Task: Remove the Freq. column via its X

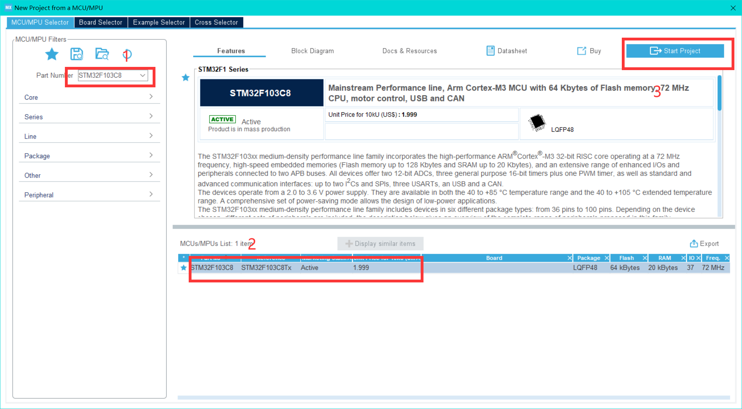Action: [727, 258]
